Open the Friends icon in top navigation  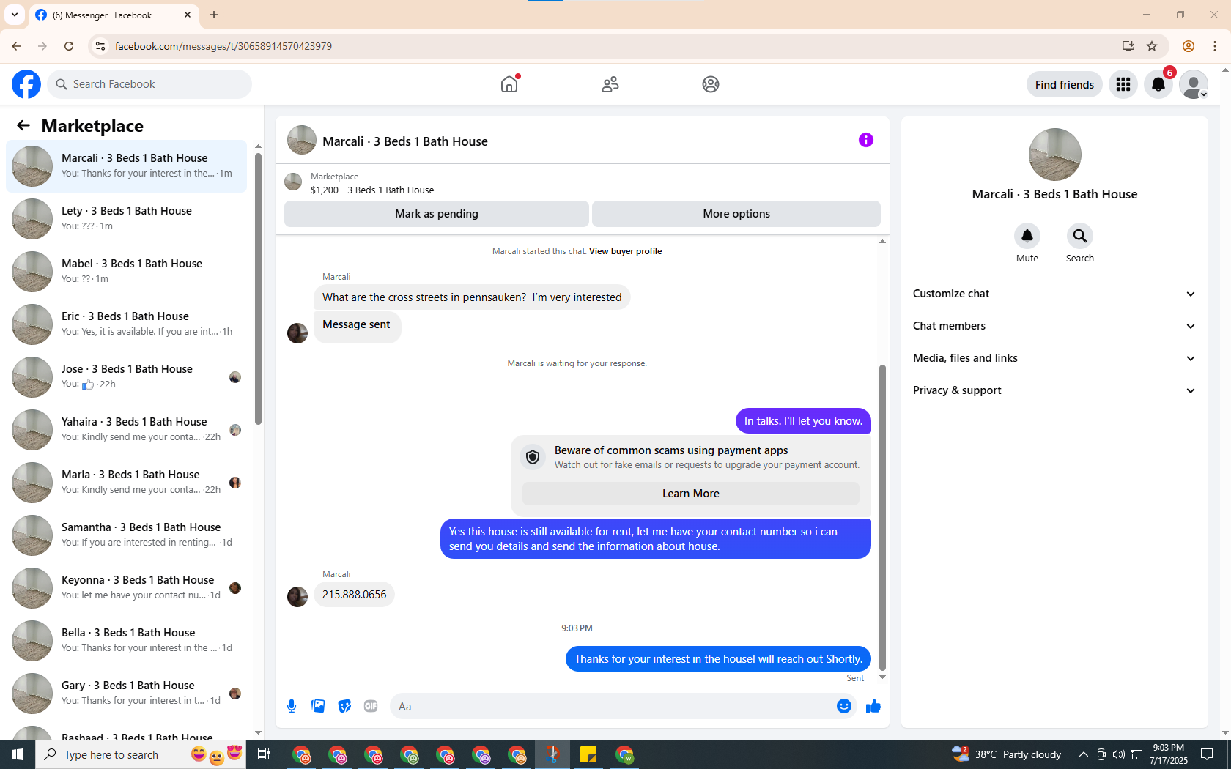(610, 84)
